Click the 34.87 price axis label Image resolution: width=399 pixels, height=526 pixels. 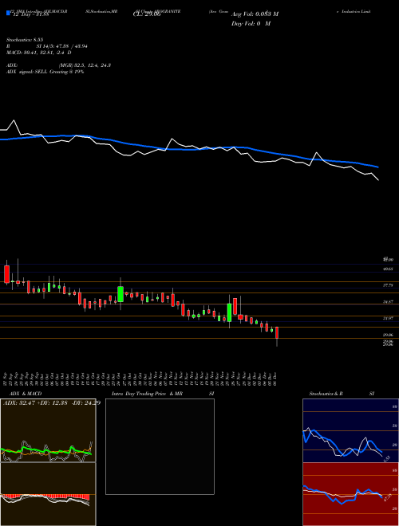click(x=388, y=302)
